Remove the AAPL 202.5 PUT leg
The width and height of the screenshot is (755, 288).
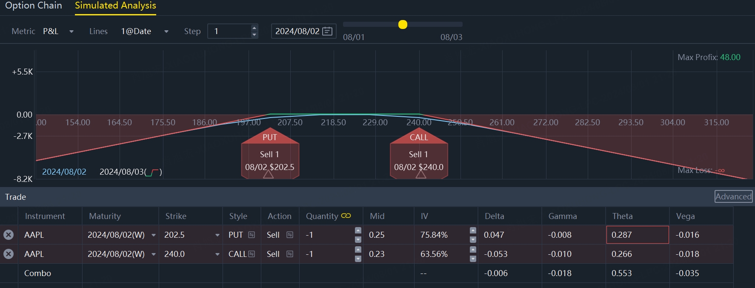[x=9, y=235]
